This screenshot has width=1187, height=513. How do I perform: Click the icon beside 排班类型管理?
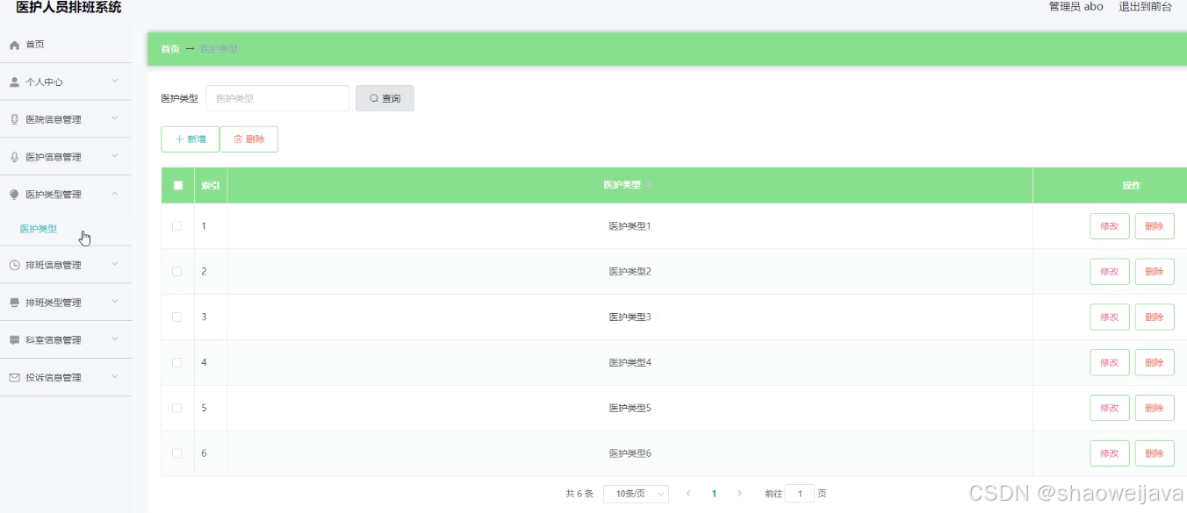click(x=14, y=303)
